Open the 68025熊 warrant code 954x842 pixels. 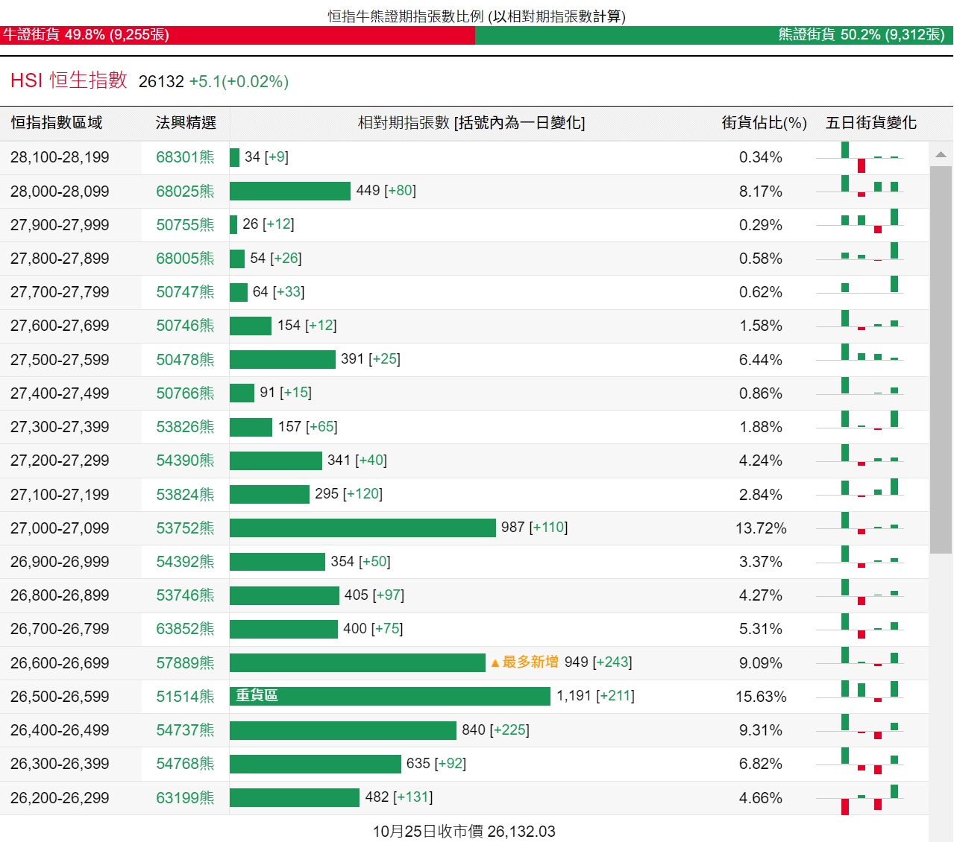click(185, 191)
